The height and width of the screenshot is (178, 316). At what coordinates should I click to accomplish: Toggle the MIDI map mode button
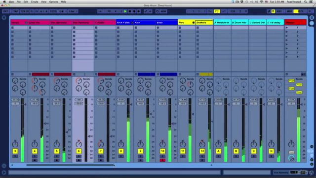[x=289, y=11]
